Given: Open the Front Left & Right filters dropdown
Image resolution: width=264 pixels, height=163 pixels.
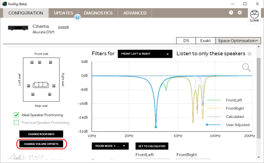Looking at the screenshot, I should (145, 54).
